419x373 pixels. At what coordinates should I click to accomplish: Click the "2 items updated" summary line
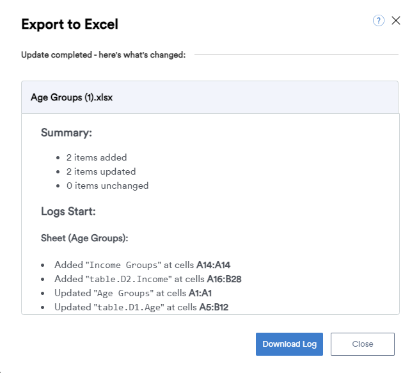click(101, 171)
